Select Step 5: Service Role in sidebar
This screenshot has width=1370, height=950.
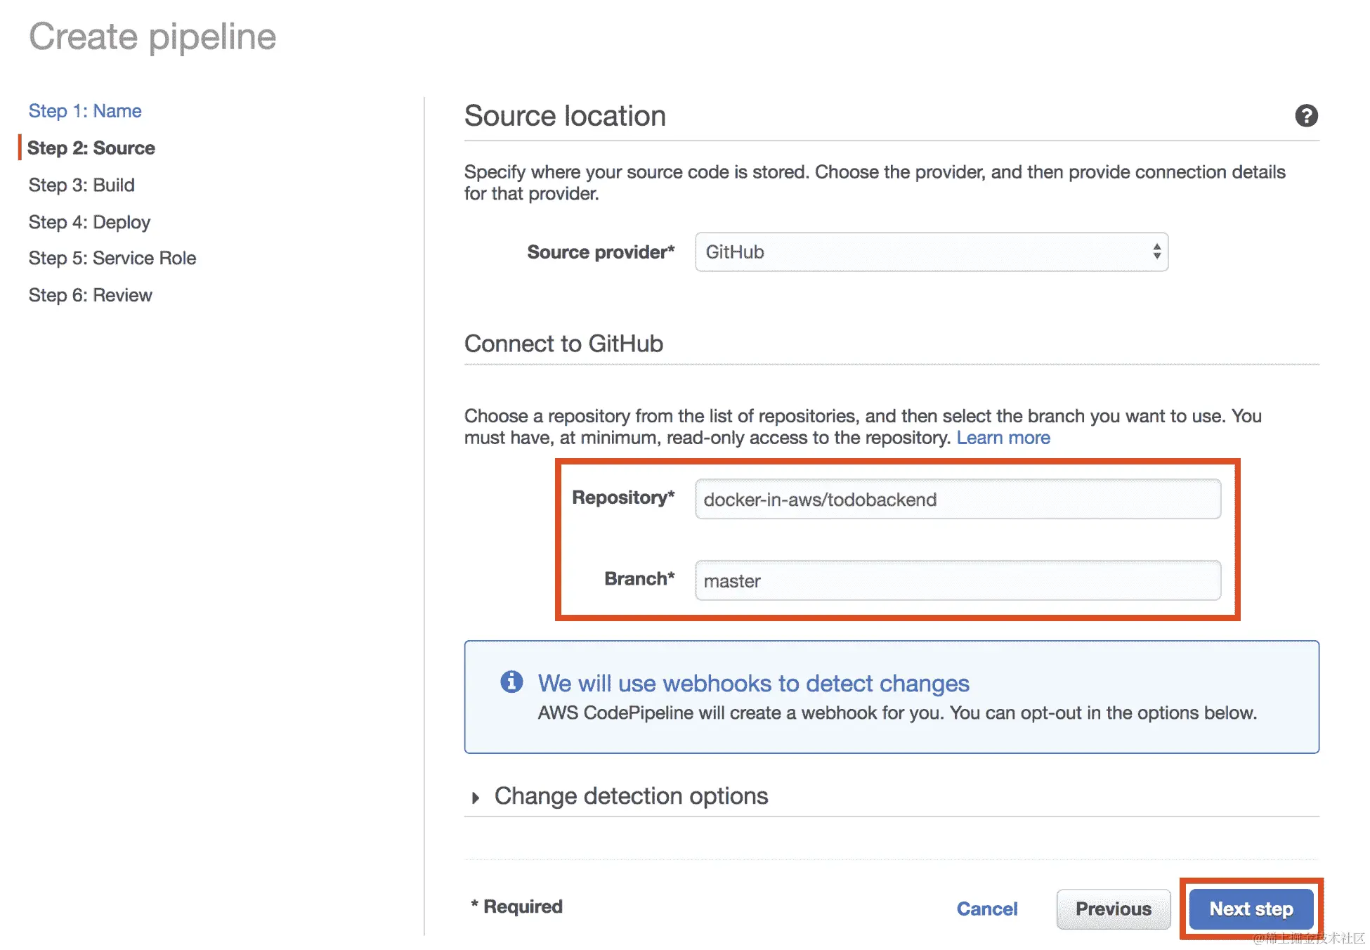112,259
